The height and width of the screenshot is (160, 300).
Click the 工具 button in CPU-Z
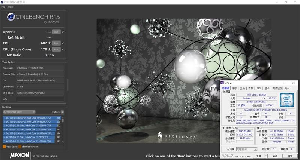tap(259, 156)
